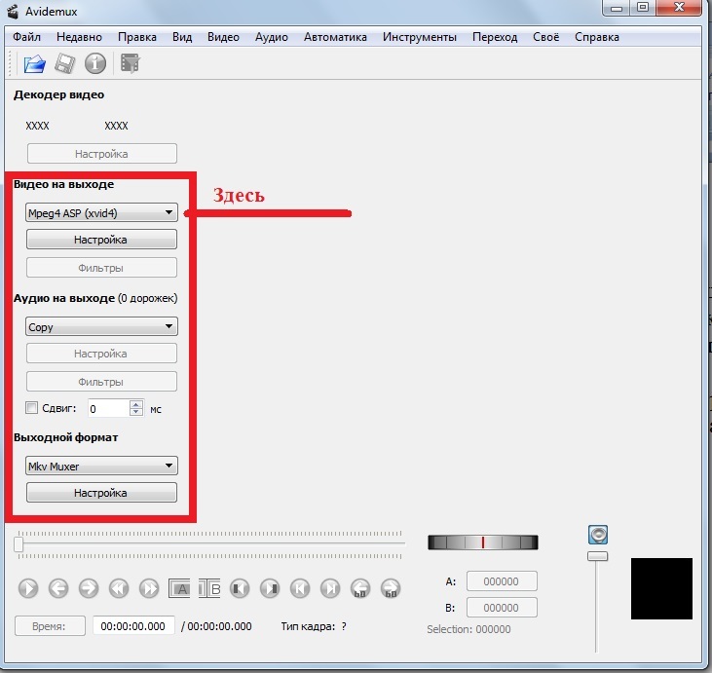Viewport: 712px width, 673px height.
Task: Open the Файл menu
Action: click(x=27, y=37)
